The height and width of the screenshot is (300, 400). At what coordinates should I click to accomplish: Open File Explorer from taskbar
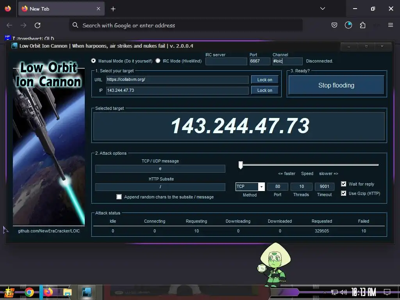(x=67, y=292)
